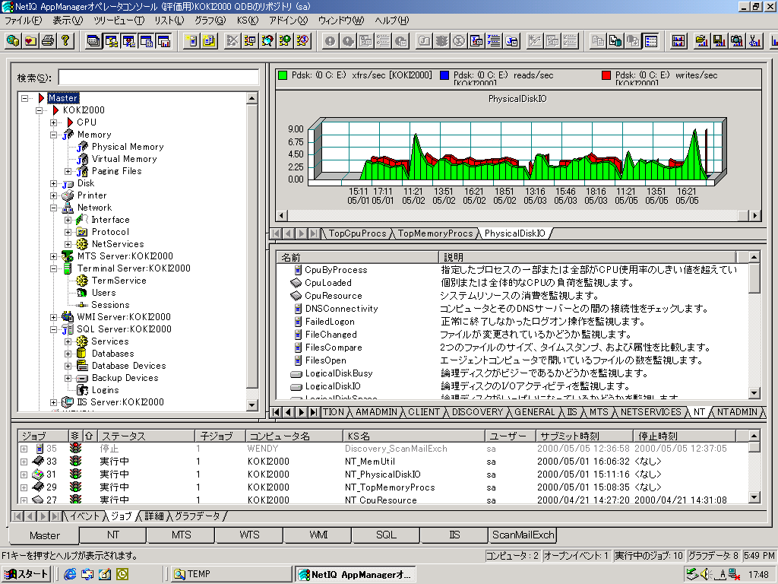This screenshot has height=584, width=778.
Task: Expand job 35 row in job list
Action: 24,449
